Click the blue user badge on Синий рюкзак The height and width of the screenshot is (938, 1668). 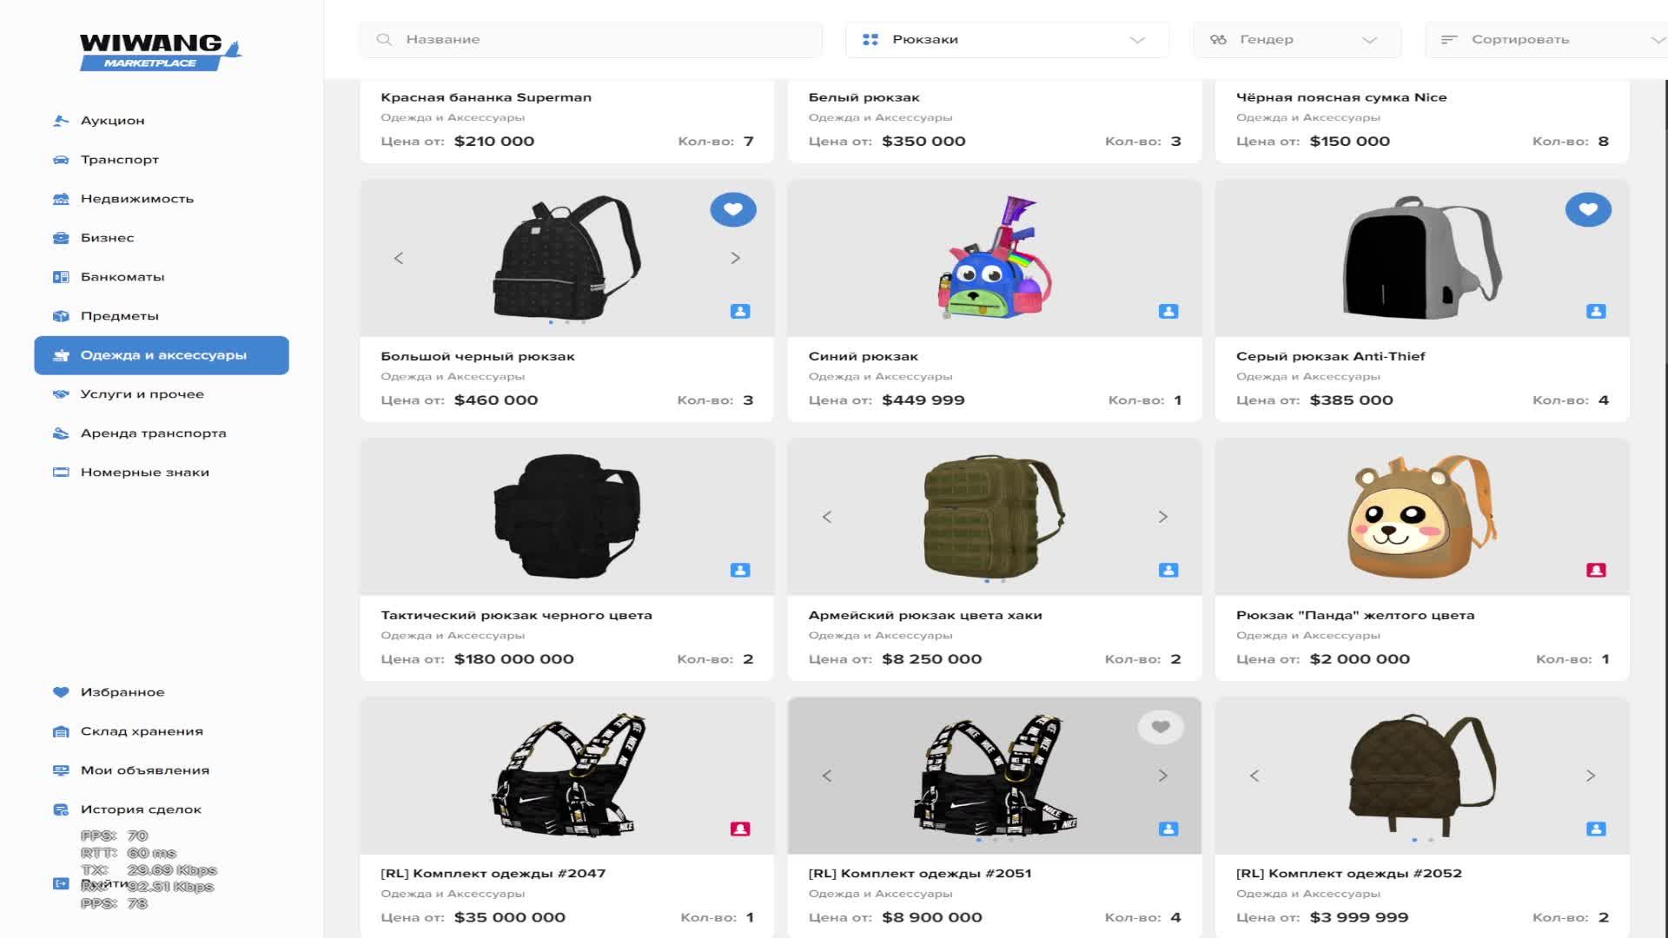tap(1168, 311)
